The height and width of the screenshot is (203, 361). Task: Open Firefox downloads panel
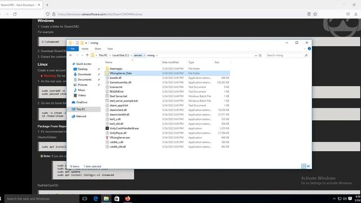[356, 14]
